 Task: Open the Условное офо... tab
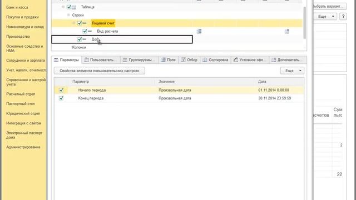click(250, 60)
